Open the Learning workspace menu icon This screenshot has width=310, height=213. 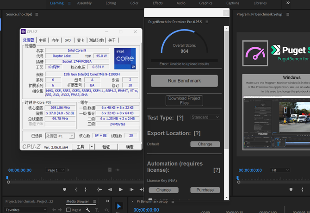(x=69, y=3)
